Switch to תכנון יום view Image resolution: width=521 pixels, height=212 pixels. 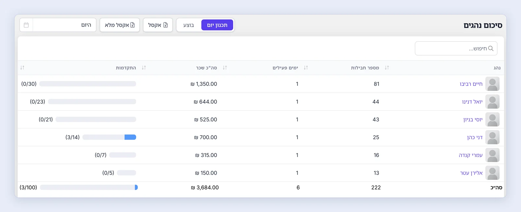(x=217, y=25)
